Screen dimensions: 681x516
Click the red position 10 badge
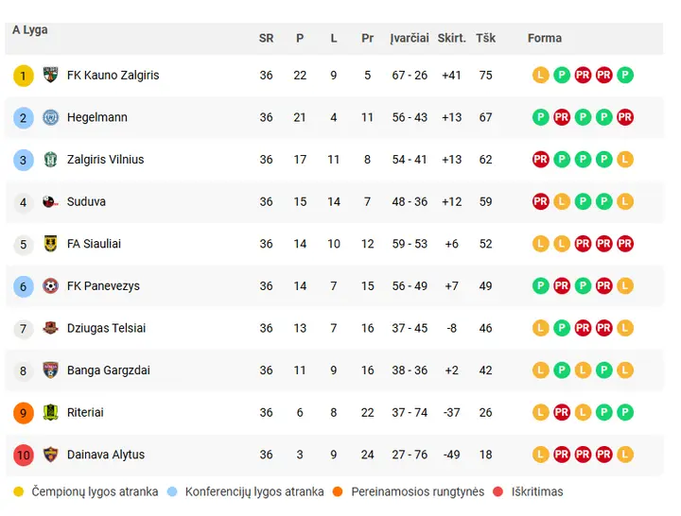pos(24,455)
